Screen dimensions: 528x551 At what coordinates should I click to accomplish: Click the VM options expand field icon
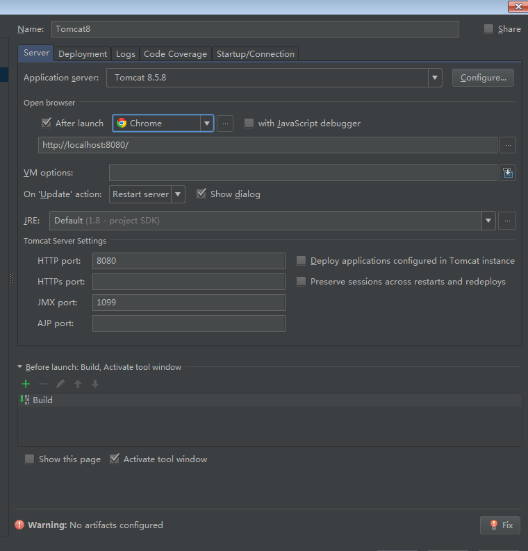[508, 173]
